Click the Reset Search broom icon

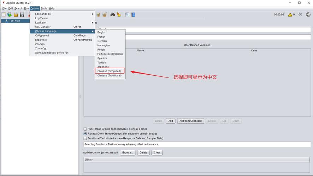pyautogui.click(x=119, y=14)
